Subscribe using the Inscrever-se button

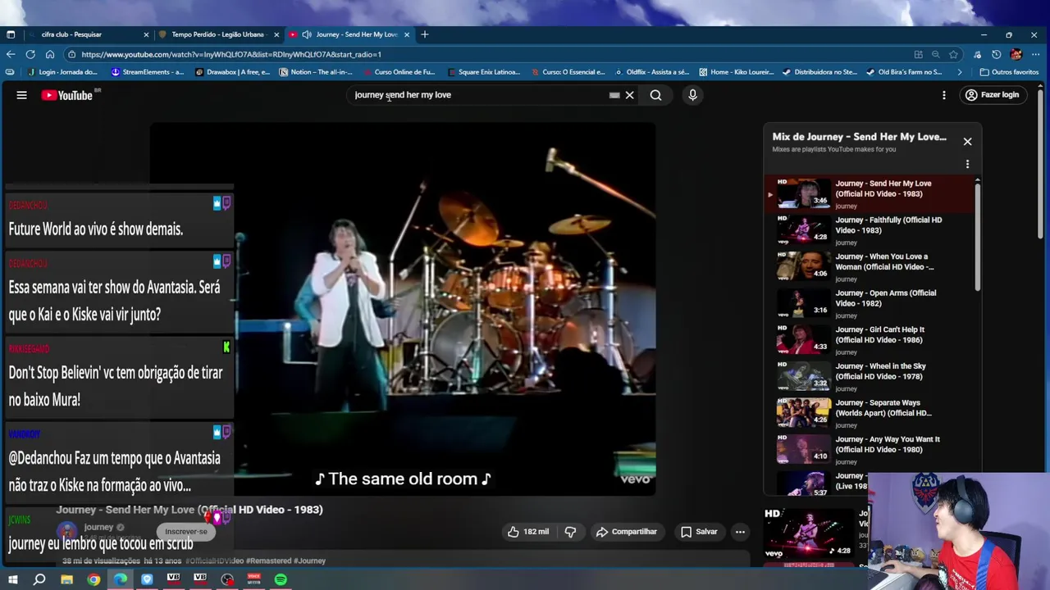click(x=186, y=532)
